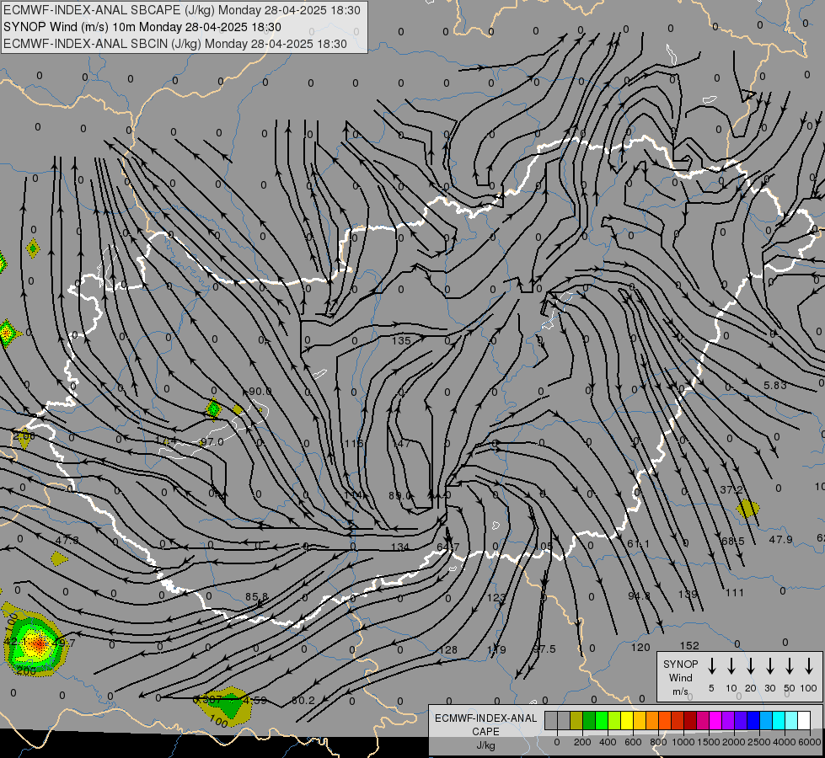Click the 4.59 value label
The height and width of the screenshot is (758, 825).
(255, 700)
